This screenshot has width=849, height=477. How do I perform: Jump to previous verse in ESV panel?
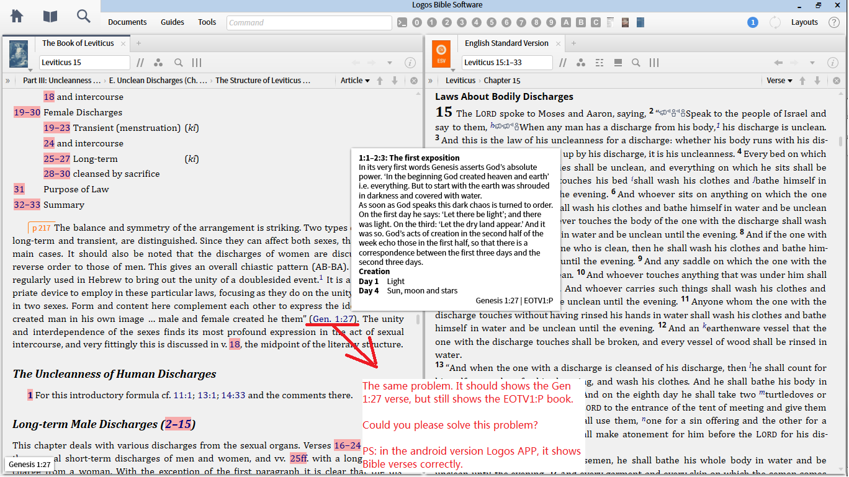pyautogui.click(x=802, y=81)
